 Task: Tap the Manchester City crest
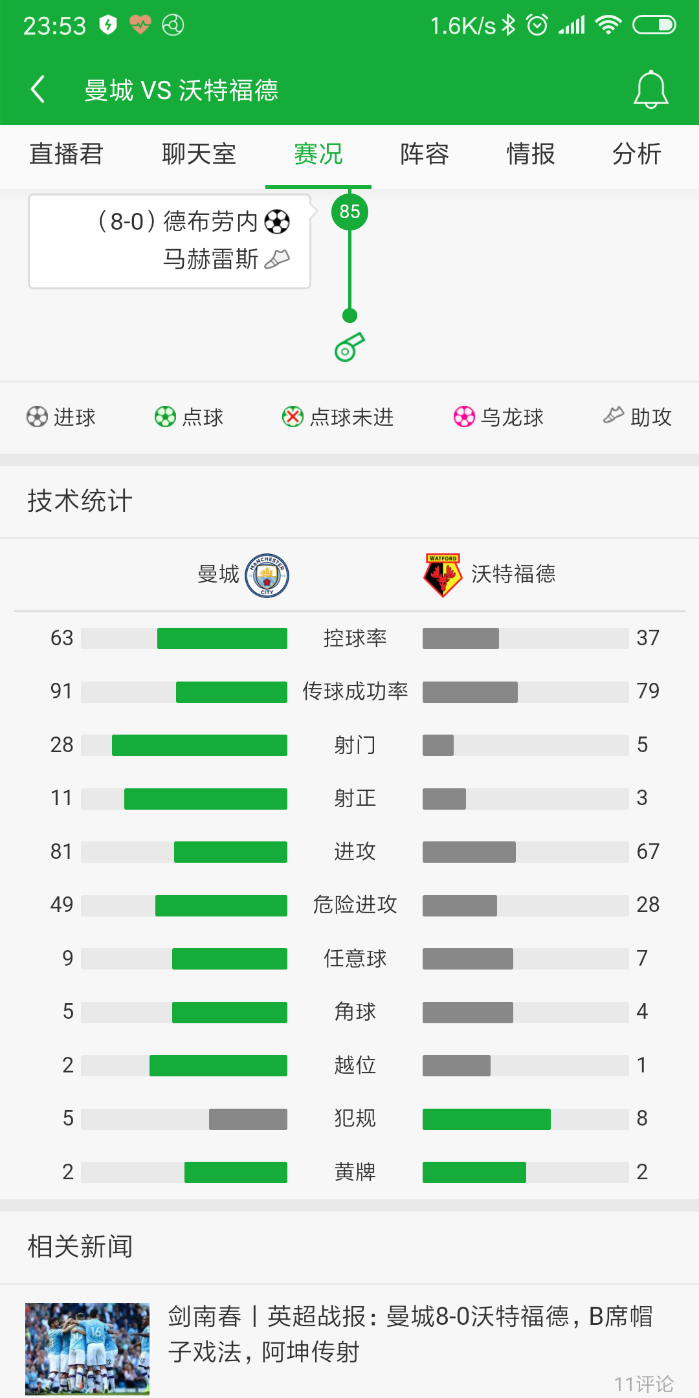click(267, 575)
